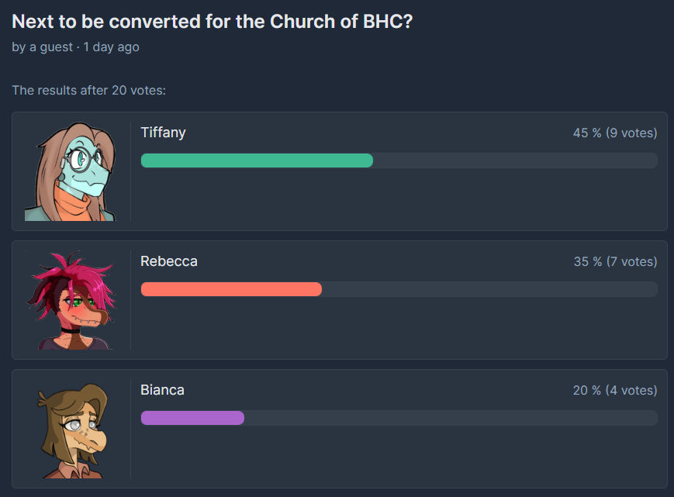Click the '1 day ago' timestamp
The height and width of the screenshot is (497, 674).
[x=112, y=47]
